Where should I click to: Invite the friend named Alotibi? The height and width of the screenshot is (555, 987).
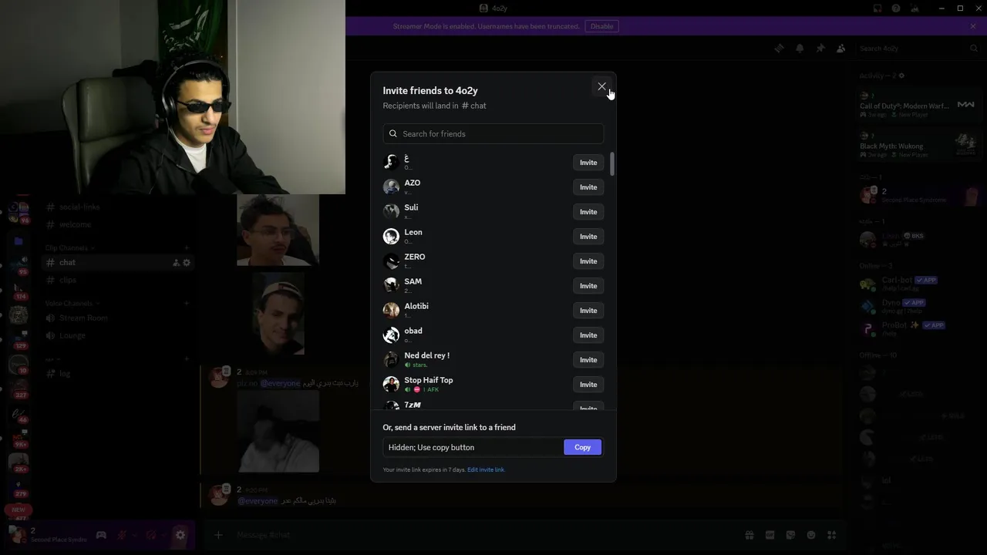[x=588, y=311]
